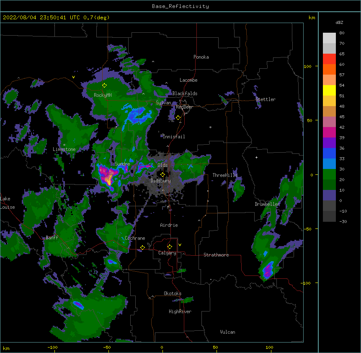Select the Airdrie city label
Viewport: 361px width, 353px height.
169,225
